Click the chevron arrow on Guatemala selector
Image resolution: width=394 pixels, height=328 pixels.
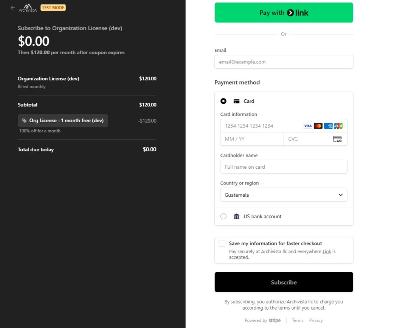[340, 195]
